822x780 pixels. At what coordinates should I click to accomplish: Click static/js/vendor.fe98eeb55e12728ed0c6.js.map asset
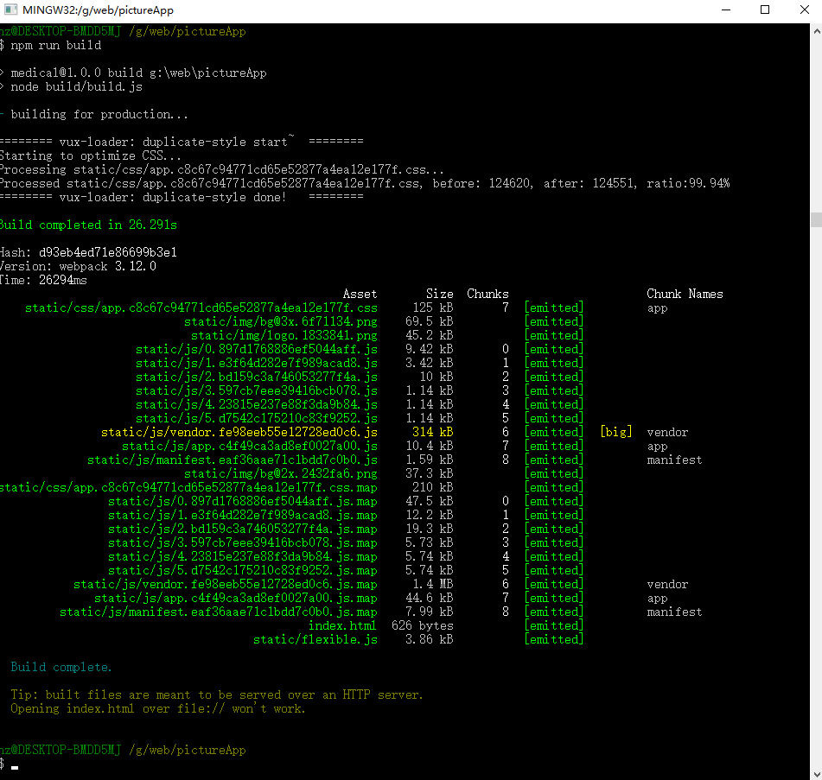click(x=226, y=584)
